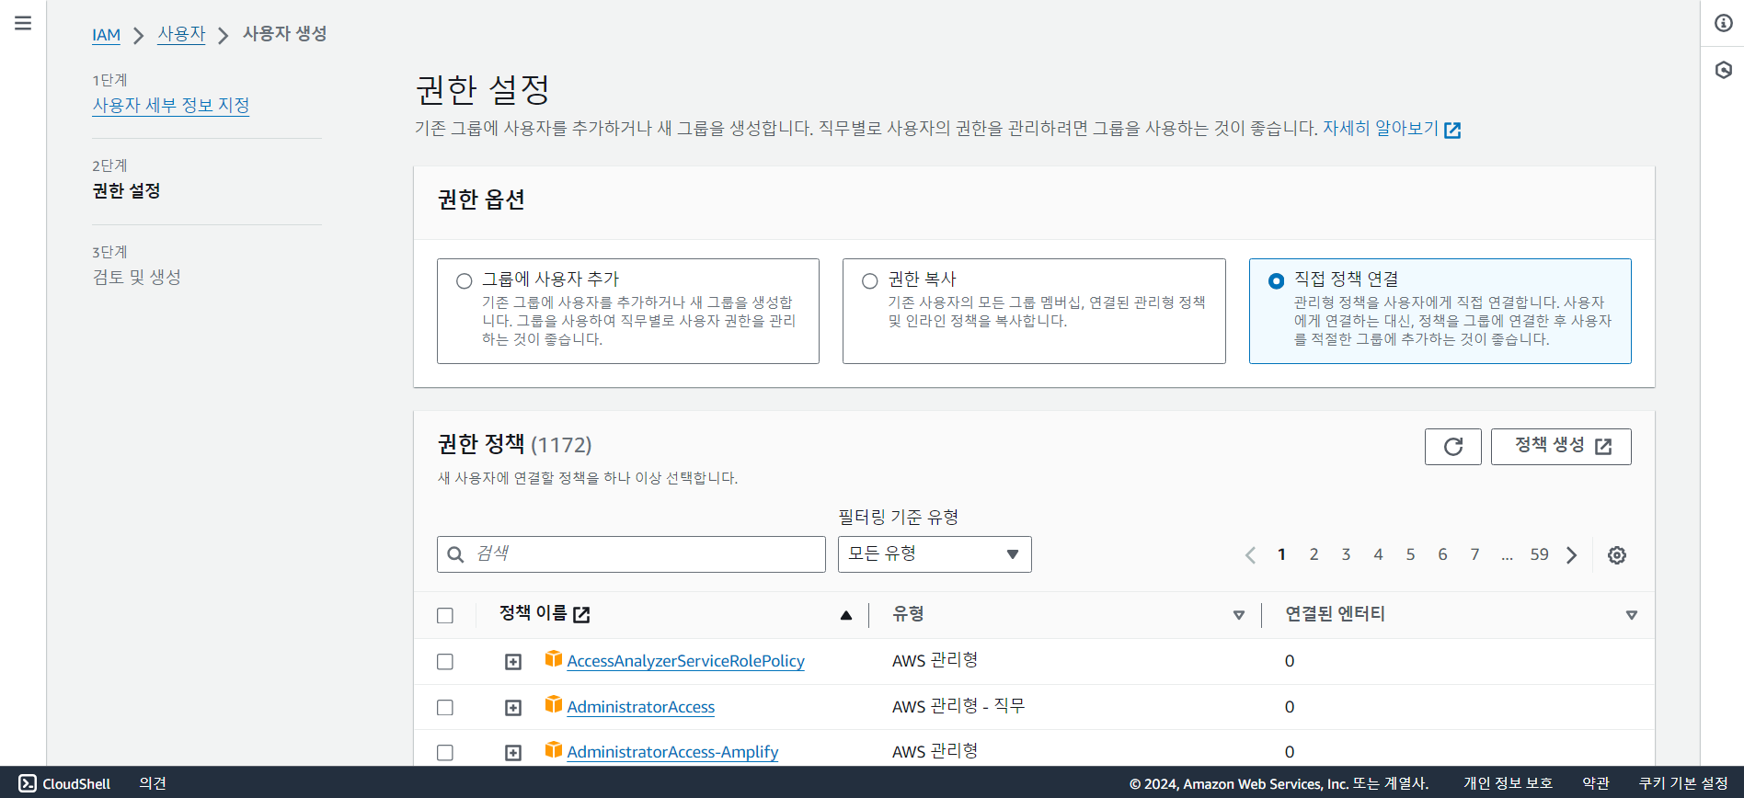
Task: Expand AdministratorAccess row details
Action: coord(513,708)
